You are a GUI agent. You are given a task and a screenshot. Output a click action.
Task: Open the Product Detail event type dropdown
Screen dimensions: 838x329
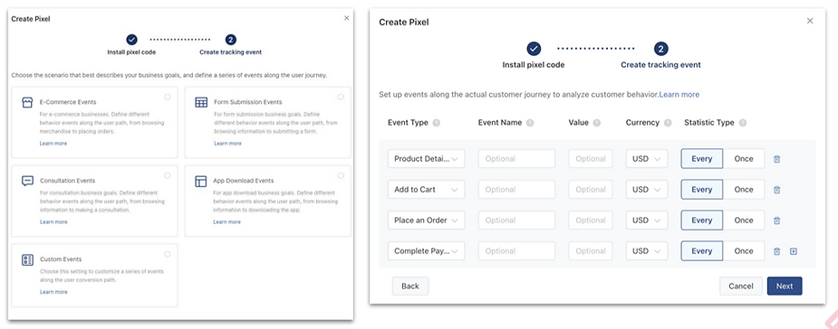point(426,159)
